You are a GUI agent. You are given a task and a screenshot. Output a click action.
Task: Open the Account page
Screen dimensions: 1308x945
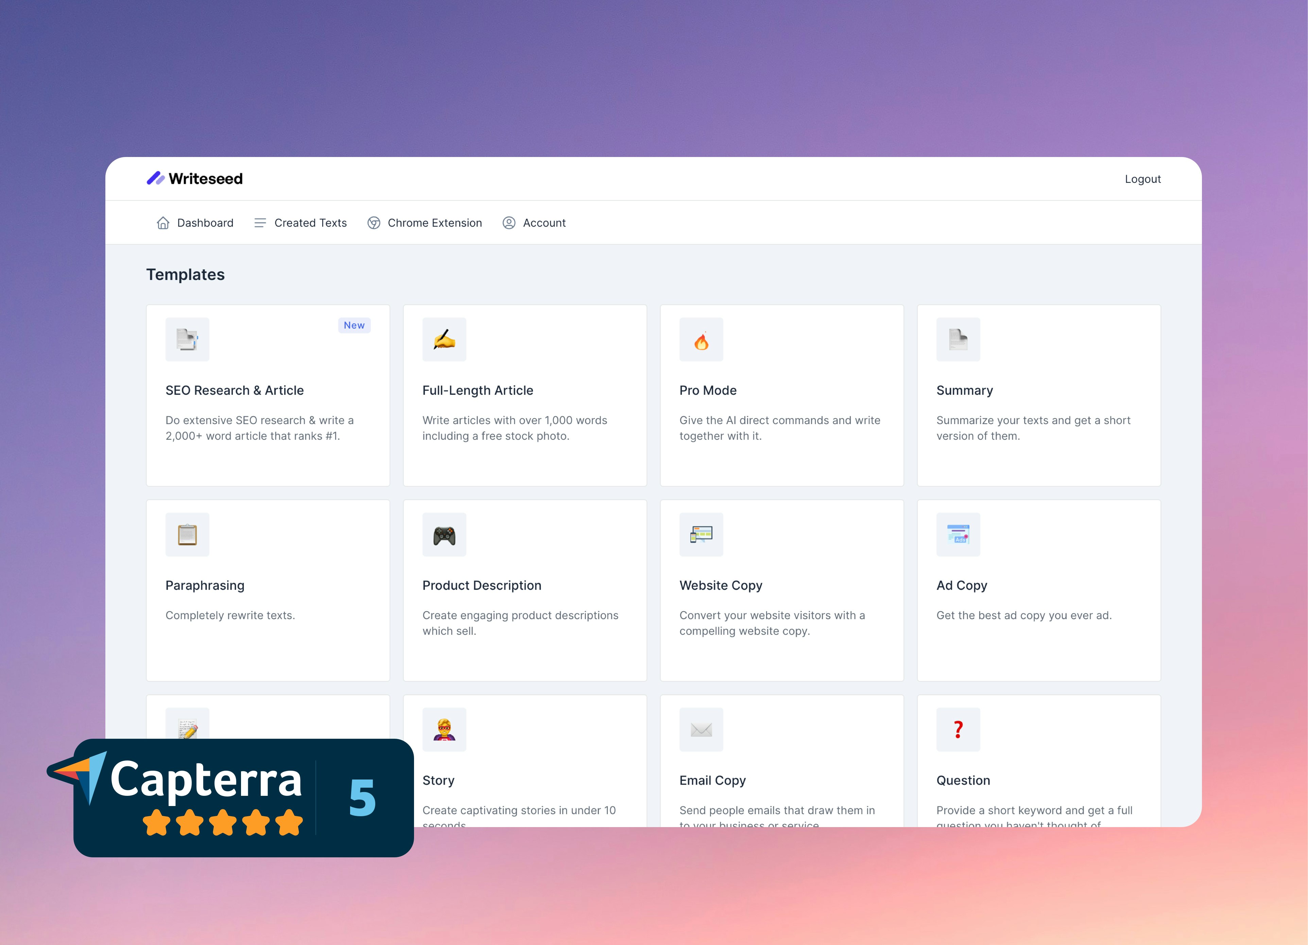click(x=534, y=223)
